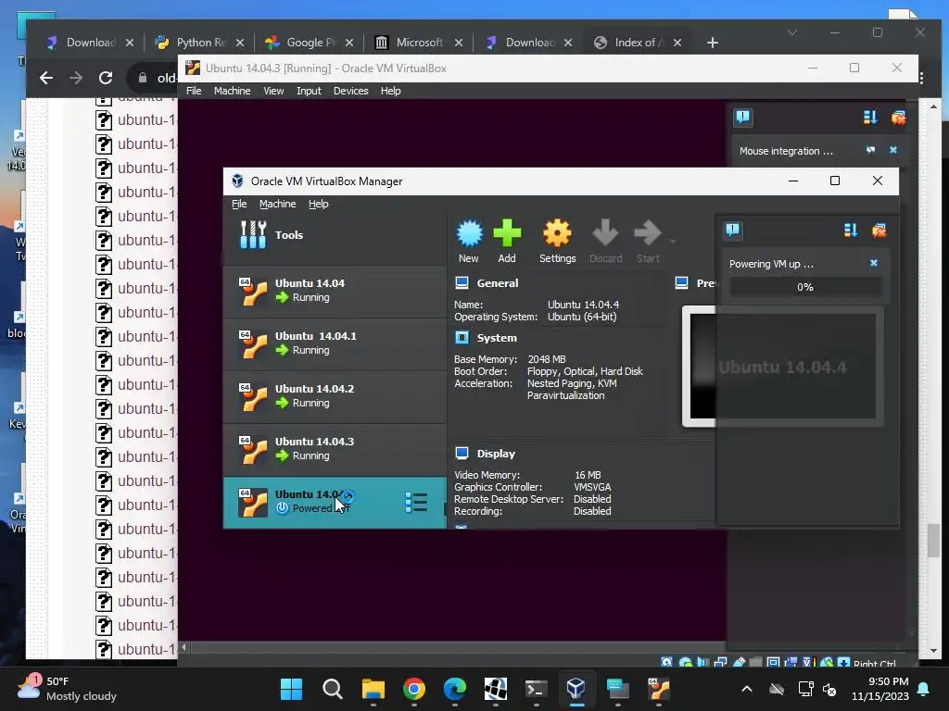Click the Mouse integration notification text
Viewport: 949px width, 711px height.
pos(786,151)
